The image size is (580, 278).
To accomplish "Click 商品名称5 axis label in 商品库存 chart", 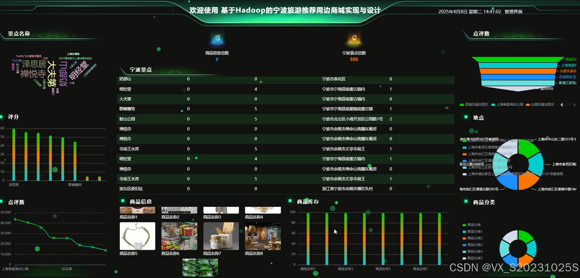I will tap(383, 269).
